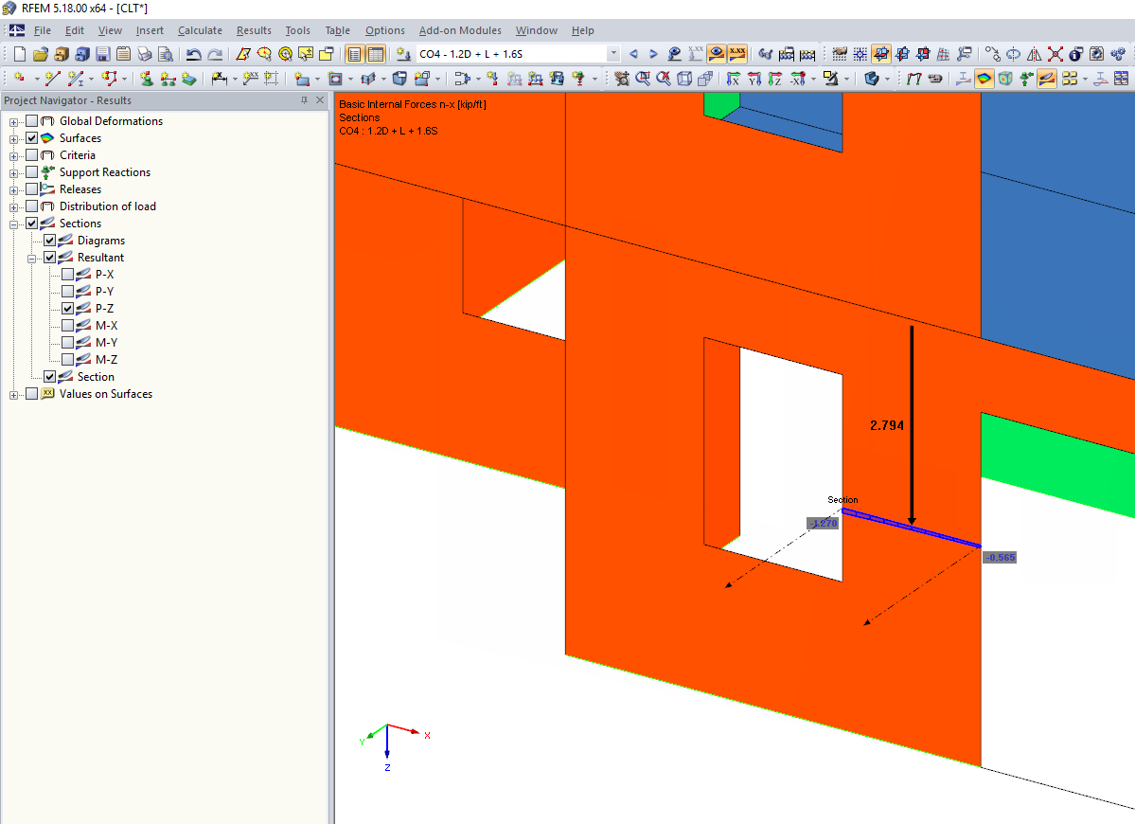This screenshot has width=1135, height=824.
Task: Open the Calculate menu
Action: point(200,30)
